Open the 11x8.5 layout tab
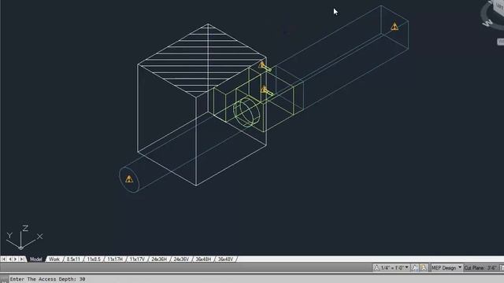 94,259
